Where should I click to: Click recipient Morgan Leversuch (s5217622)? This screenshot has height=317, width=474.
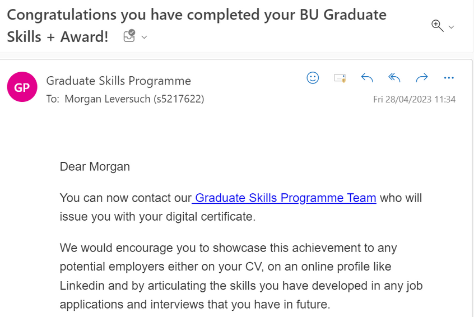[x=134, y=99]
